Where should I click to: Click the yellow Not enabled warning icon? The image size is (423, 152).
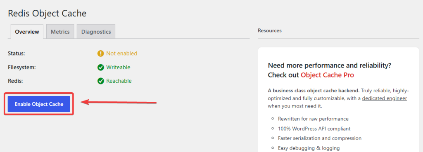click(101, 54)
